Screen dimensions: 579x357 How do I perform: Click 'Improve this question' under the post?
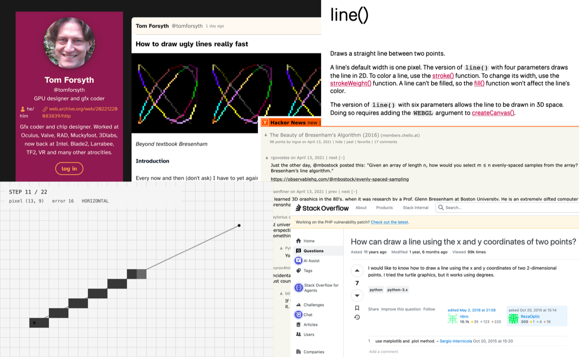pyautogui.click(x=401, y=309)
